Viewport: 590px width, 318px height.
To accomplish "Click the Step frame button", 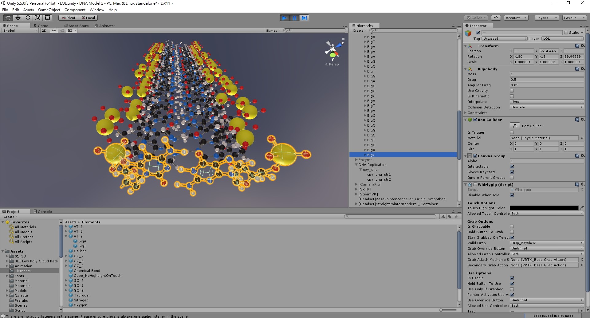I will click(x=304, y=18).
